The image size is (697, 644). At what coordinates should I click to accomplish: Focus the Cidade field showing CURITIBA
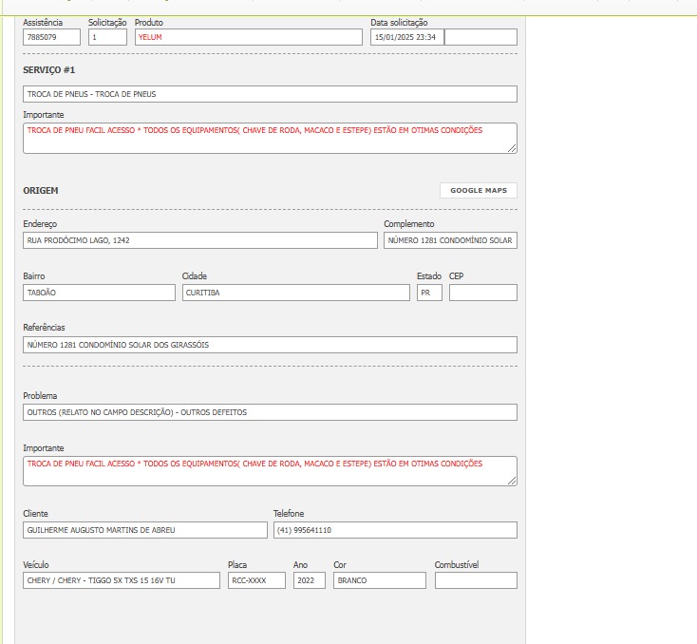pos(295,293)
